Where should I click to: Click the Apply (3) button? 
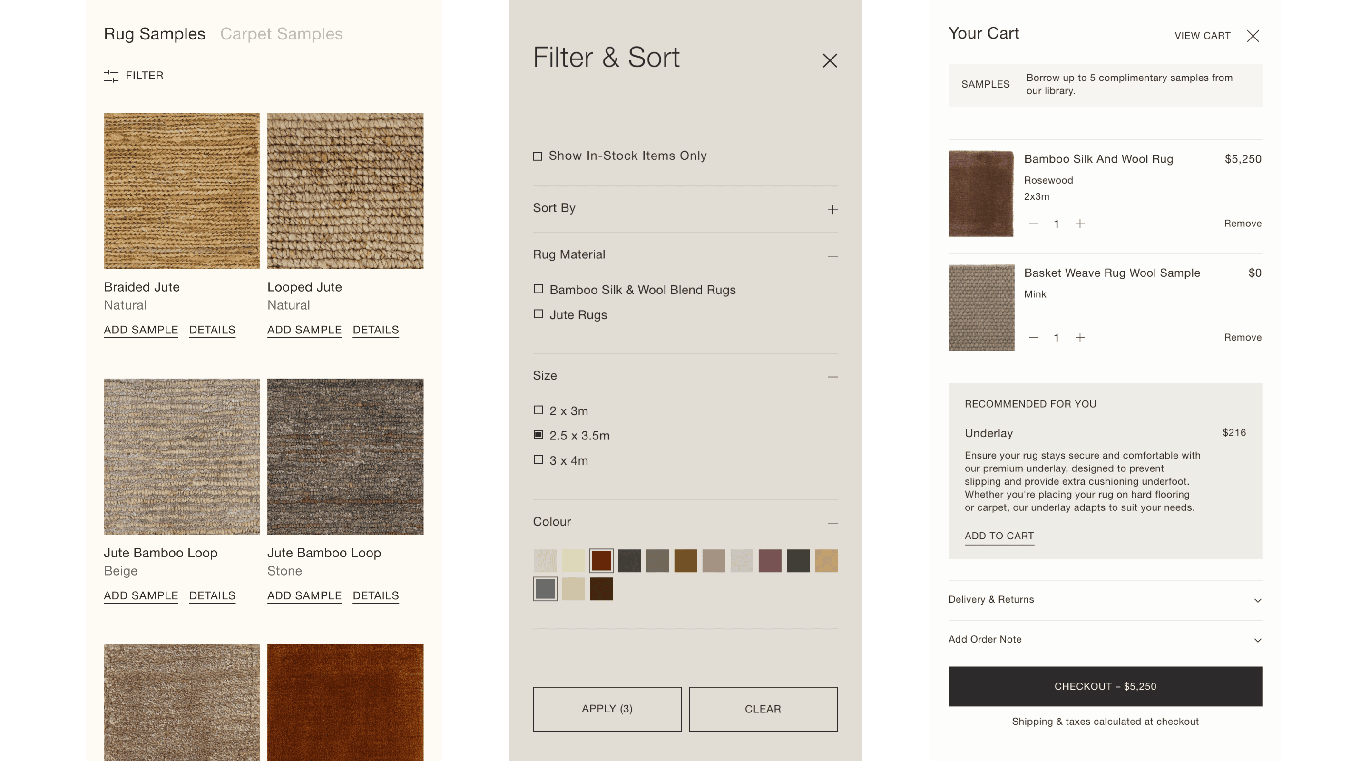607,709
